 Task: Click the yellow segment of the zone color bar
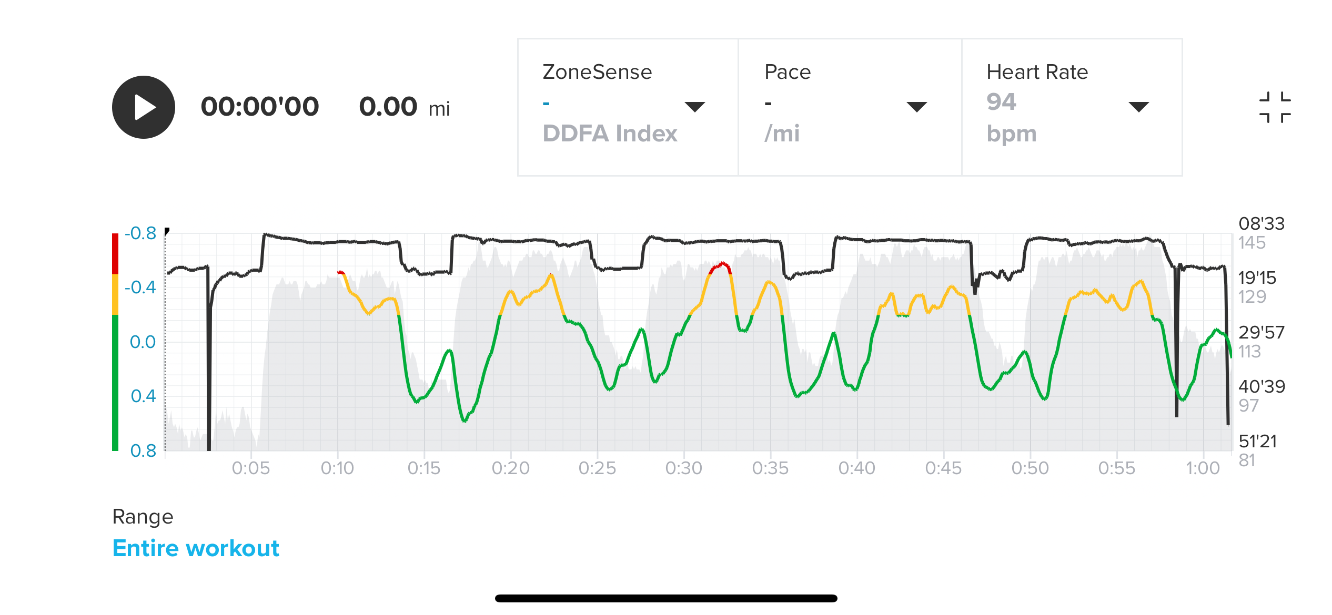(115, 294)
